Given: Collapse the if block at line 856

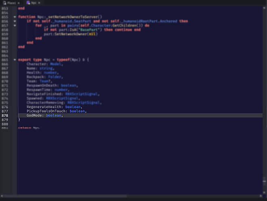Looking at the screenshot, I should 15,21.
